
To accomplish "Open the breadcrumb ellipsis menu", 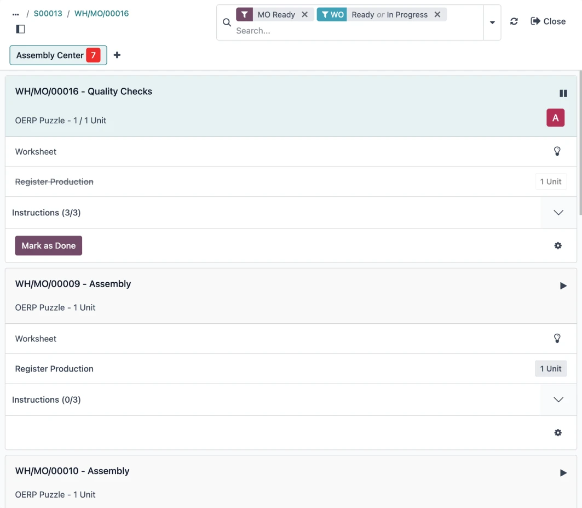I will [15, 14].
